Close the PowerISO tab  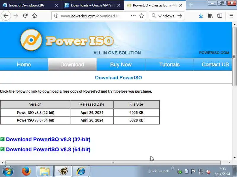181,5
